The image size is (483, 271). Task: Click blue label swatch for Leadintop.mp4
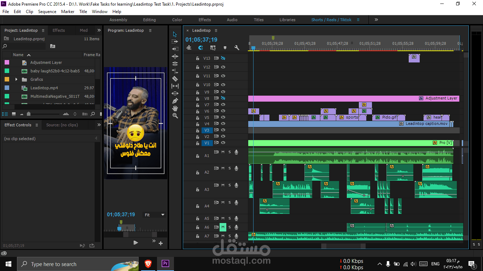7,88
